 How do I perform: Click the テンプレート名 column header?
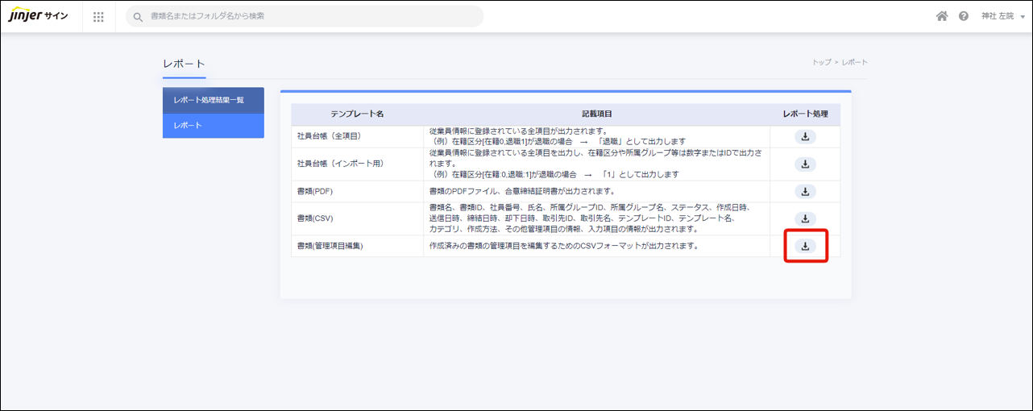357,114
